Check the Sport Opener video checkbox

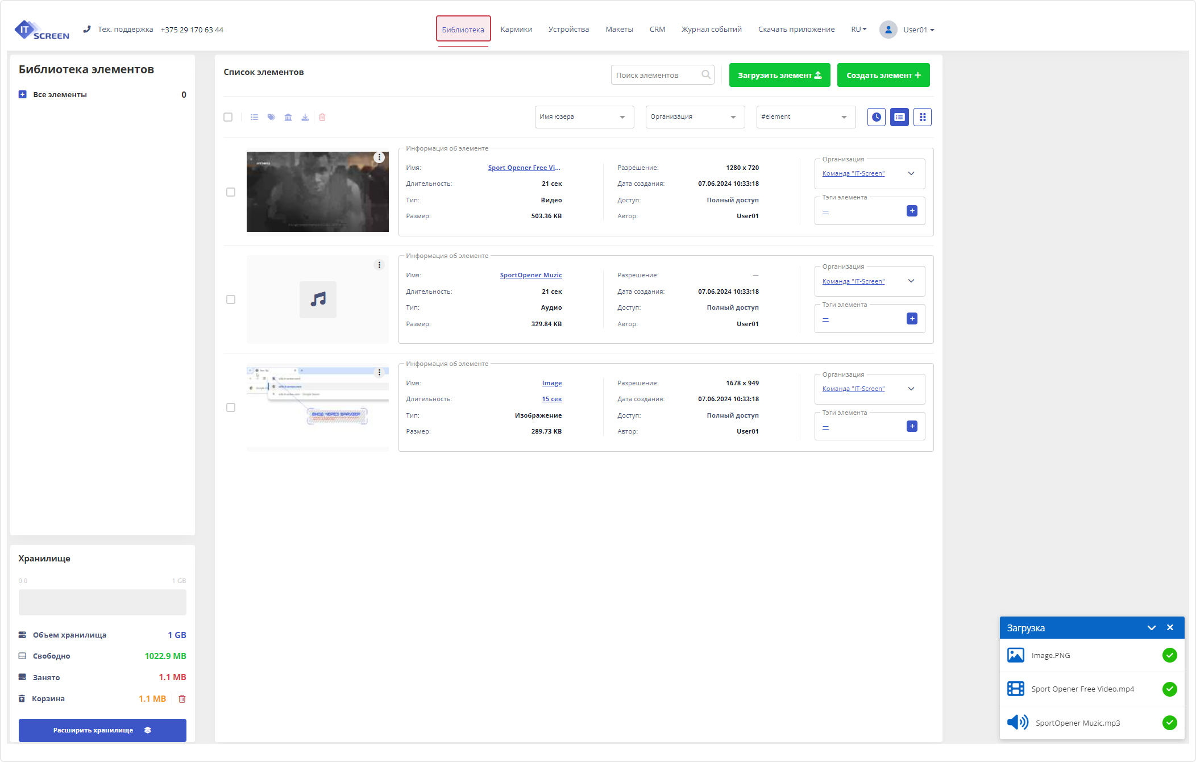click(231, 192)
